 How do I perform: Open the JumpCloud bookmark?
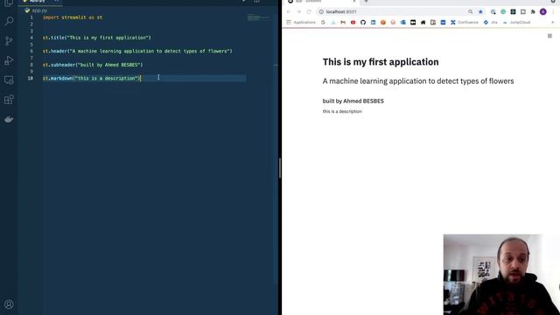coord(516,22)
